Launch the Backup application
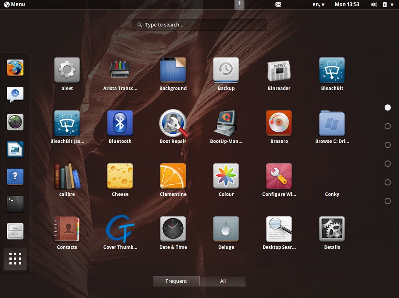399x298 pixels. [x=226, y=70]
